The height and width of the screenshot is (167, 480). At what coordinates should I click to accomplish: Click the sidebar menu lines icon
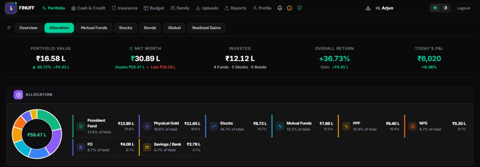[x=9, y=28]
